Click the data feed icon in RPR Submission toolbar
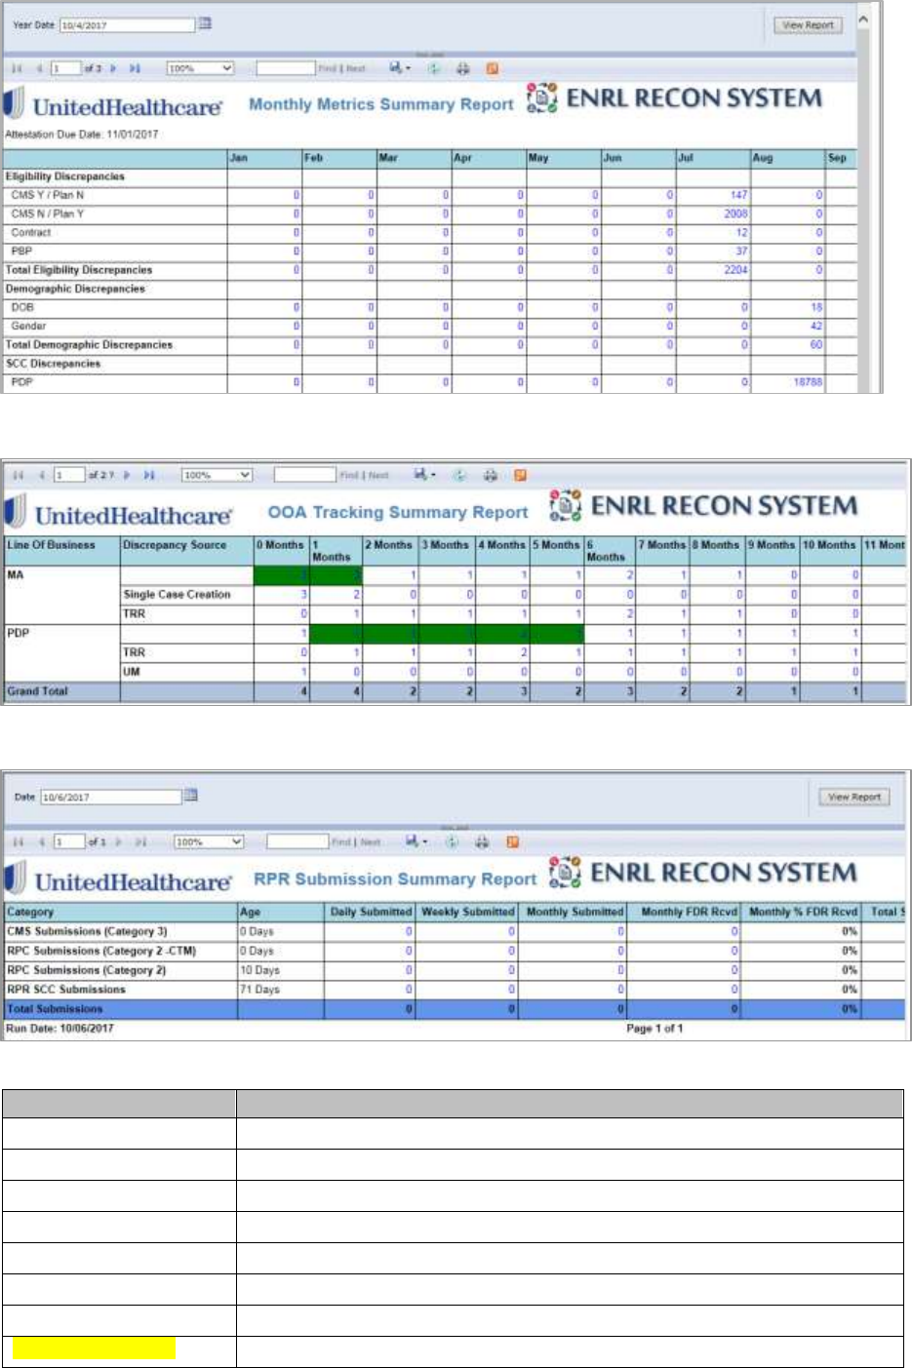 coord(512,841)
